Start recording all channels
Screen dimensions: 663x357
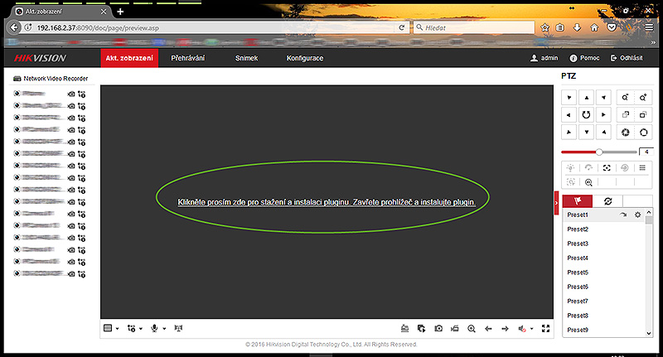click(x=455, y=328)
